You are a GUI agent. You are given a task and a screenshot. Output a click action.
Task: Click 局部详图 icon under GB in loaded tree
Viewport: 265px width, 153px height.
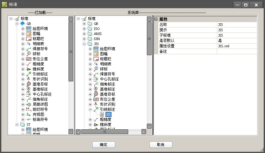click(x=28, y=104)
